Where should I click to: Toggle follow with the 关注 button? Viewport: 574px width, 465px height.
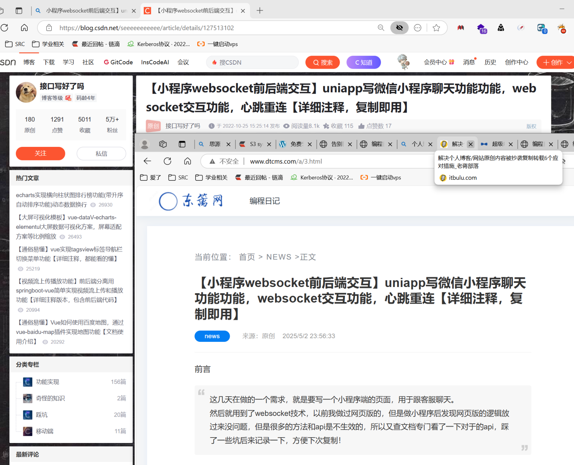(40, 153)
